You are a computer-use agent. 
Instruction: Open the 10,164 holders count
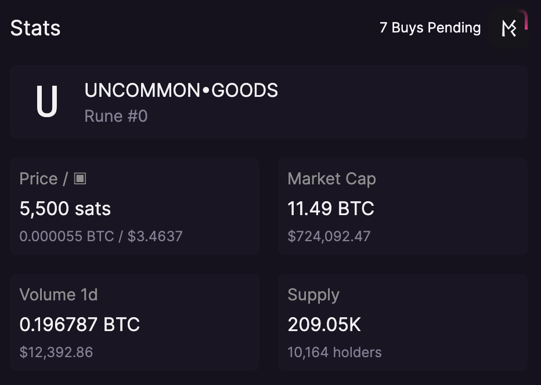334,353
